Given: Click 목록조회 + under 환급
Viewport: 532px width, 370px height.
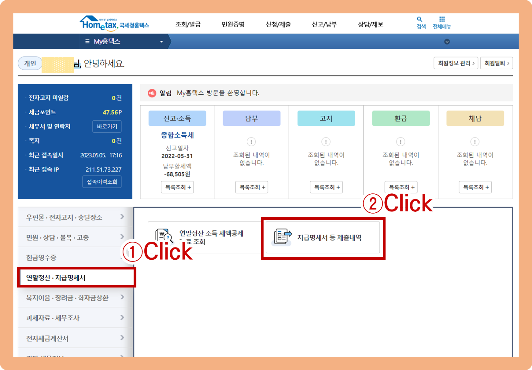Looking at the screenshot, I should click(x=401, y=187).
